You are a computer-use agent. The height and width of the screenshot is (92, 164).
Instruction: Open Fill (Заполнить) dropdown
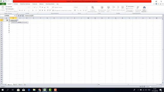(130, 9)
